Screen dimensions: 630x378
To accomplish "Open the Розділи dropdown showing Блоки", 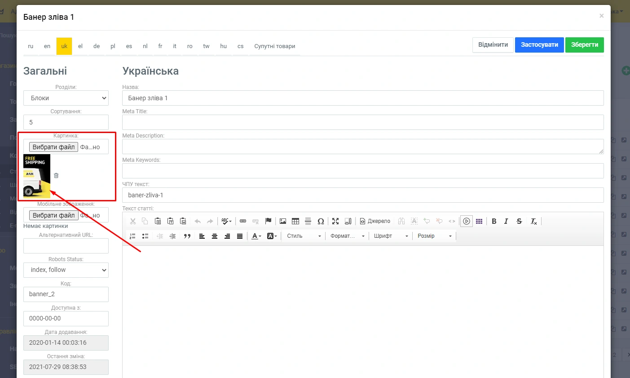I will click(x=66, y=98).
